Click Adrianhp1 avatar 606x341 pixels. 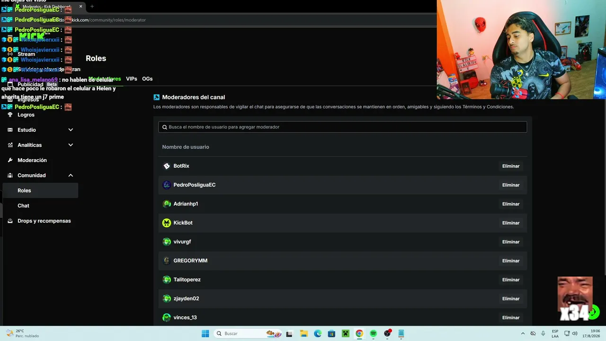pos(167,204)
